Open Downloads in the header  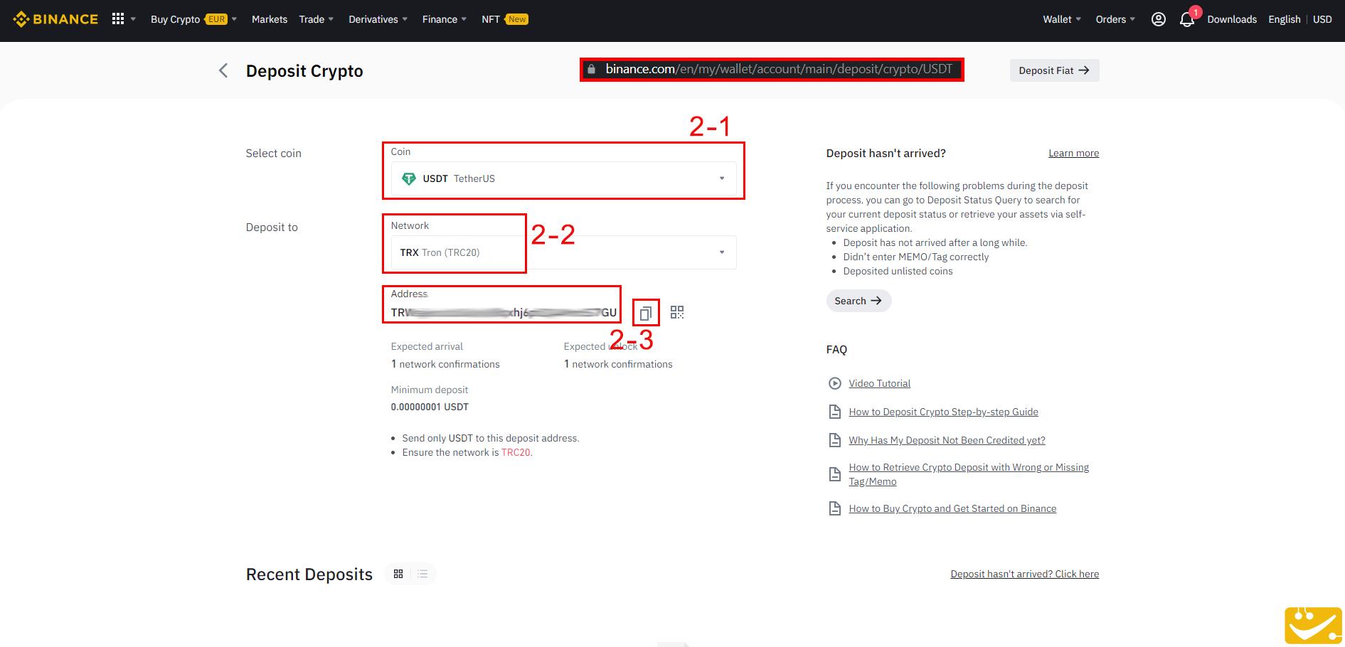coord(1232,19)
